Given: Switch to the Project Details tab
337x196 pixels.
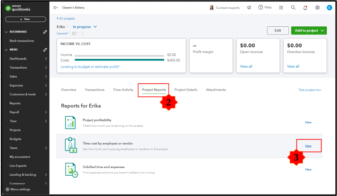Looking at the screenshot, I should pyautogui.click(x=186, y=90).
